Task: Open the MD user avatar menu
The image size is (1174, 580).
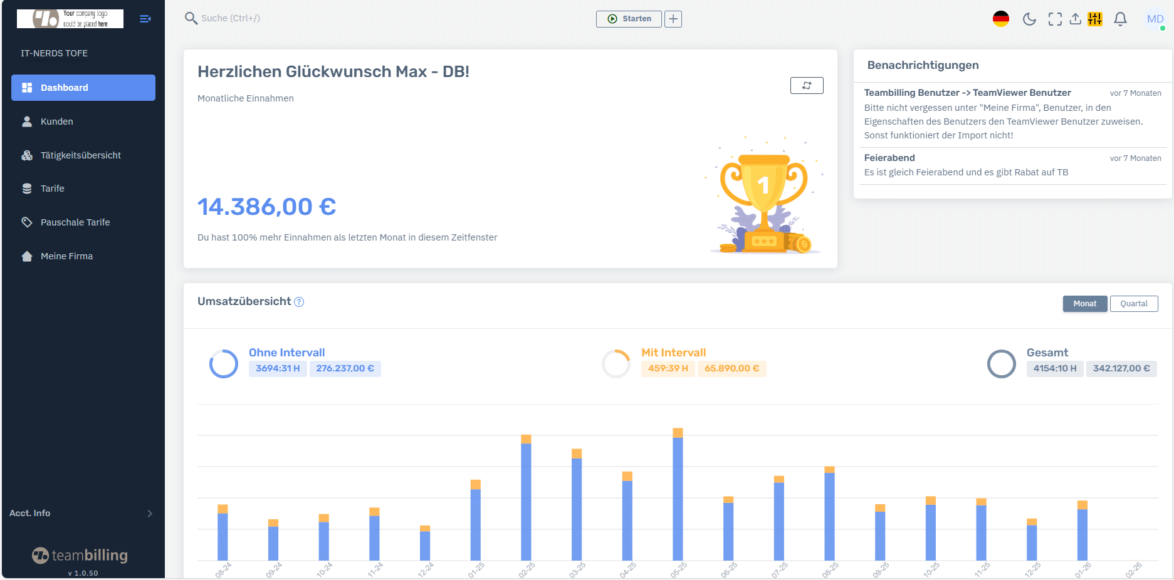Action: pos(1155,19)
